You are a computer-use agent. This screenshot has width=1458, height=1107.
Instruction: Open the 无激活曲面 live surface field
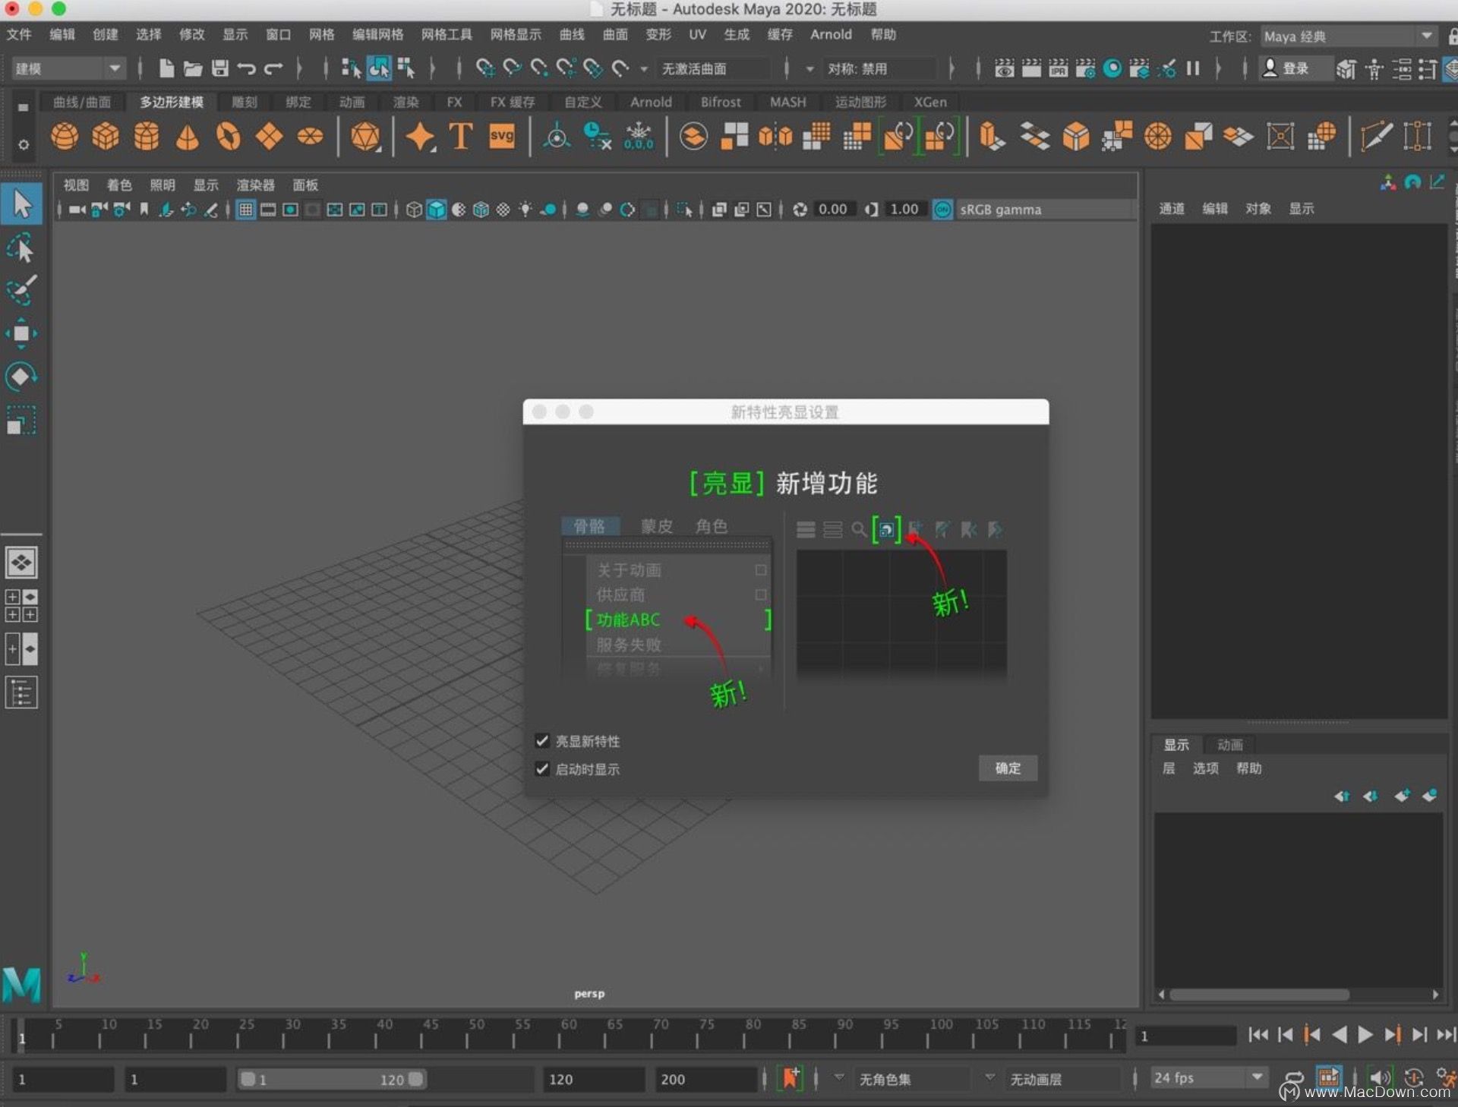click(x=712, y=68)
